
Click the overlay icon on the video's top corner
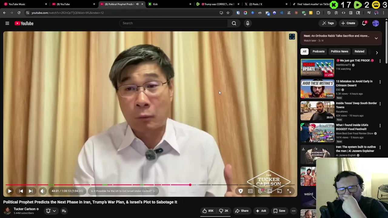pos(292,37)
